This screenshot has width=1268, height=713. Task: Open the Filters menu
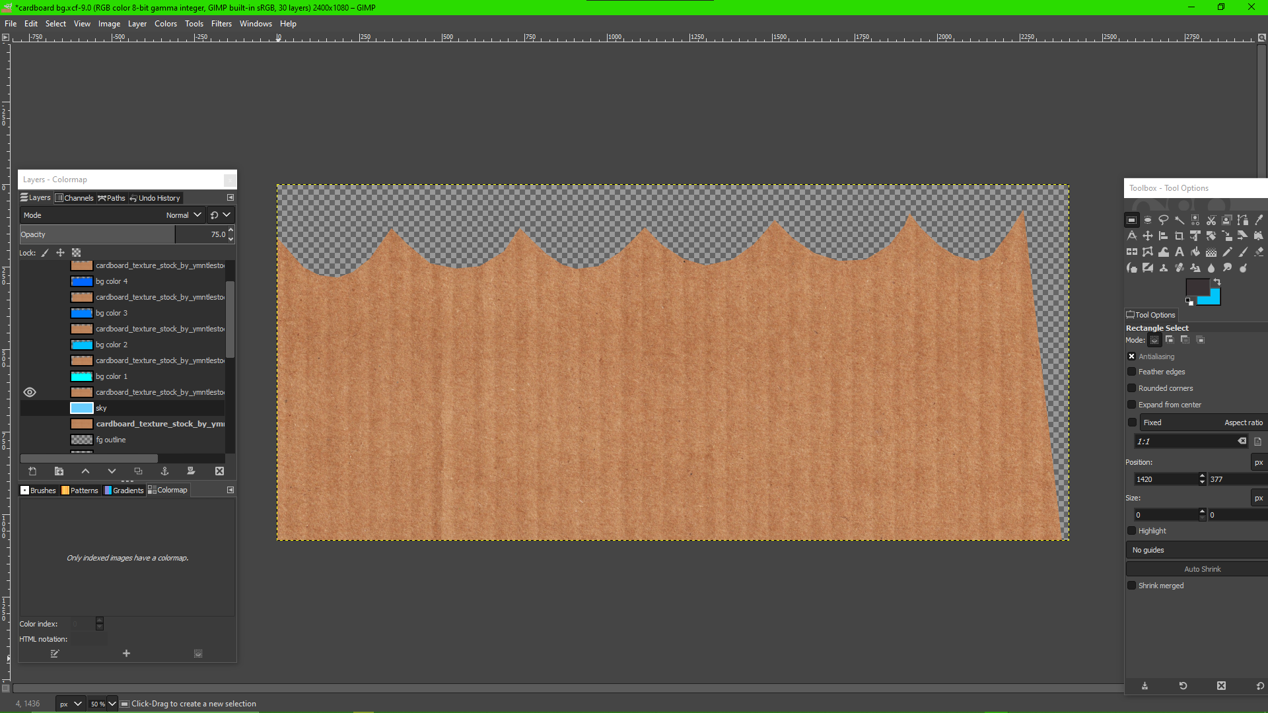pyautogui.click(x=221, y=24)
